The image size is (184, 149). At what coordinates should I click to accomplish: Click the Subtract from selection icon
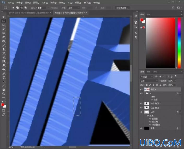tap(21, 8)
